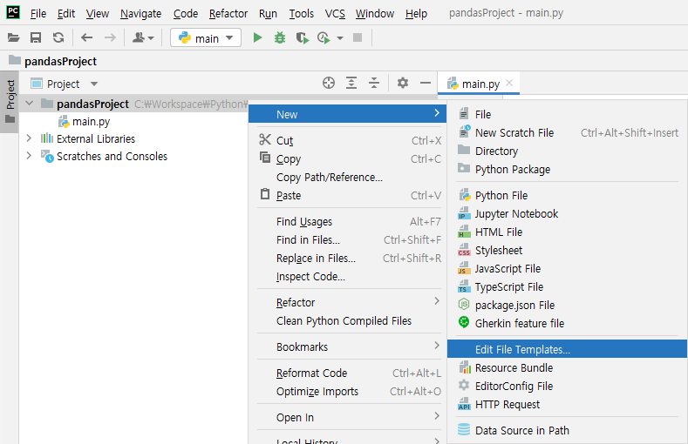Select Replace in Files... entry

(x=350, y=259)
